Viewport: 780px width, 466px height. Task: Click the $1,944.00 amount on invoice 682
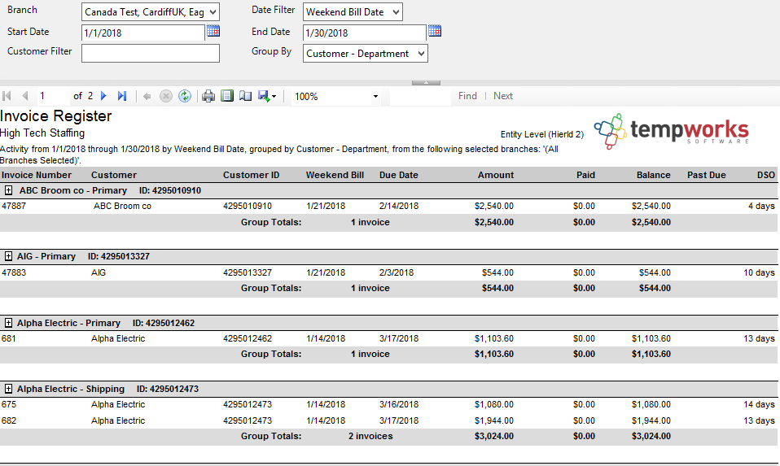click(494, 420)
